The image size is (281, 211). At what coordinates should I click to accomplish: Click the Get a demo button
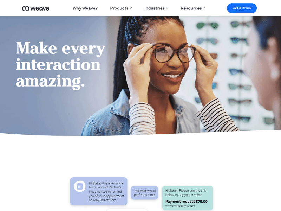tap(242, 8)
